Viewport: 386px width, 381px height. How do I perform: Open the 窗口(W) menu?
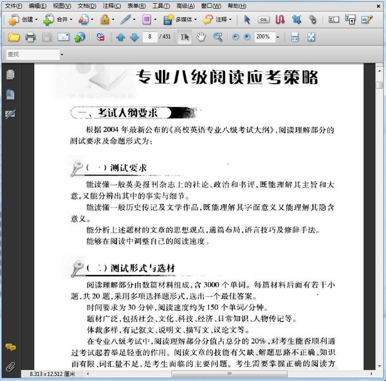pos(211,6)
